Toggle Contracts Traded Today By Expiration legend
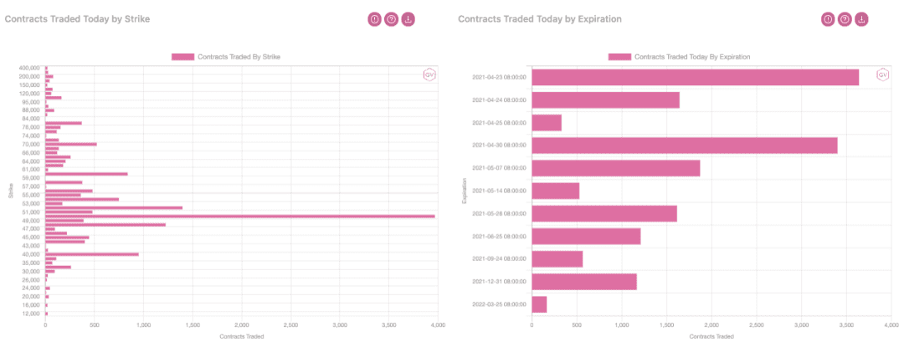The height and width of the screenshot is (347, 904). pos(679,57)
